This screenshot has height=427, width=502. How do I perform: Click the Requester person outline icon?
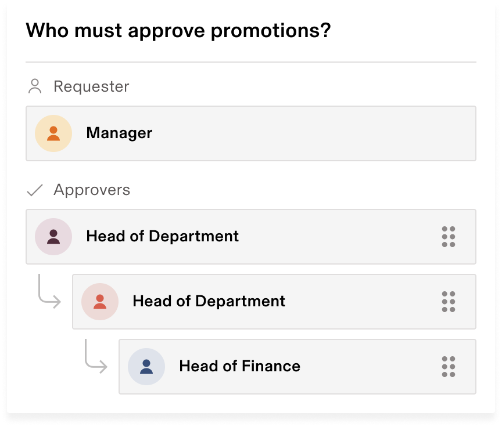coord(35,86)
